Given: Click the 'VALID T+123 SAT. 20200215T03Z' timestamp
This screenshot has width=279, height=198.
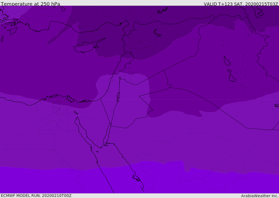Looking at the screenshot, I should (x=241, y=4).
